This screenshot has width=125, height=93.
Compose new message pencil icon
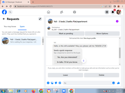pos(40,19)
